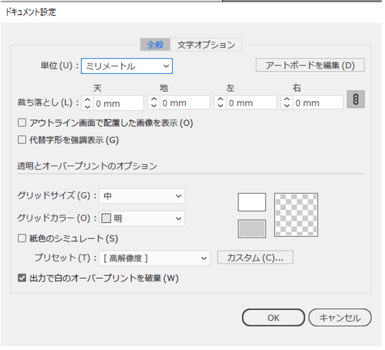Uncheck 出力で白のオーバープリントを破棄 checkbox
This screenshot has height=350, width=385.
pos(22,278)
